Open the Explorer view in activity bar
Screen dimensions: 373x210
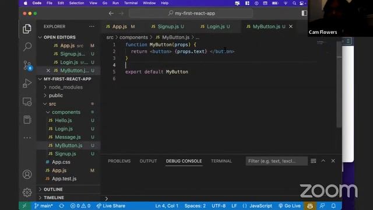tap(27, 29)
